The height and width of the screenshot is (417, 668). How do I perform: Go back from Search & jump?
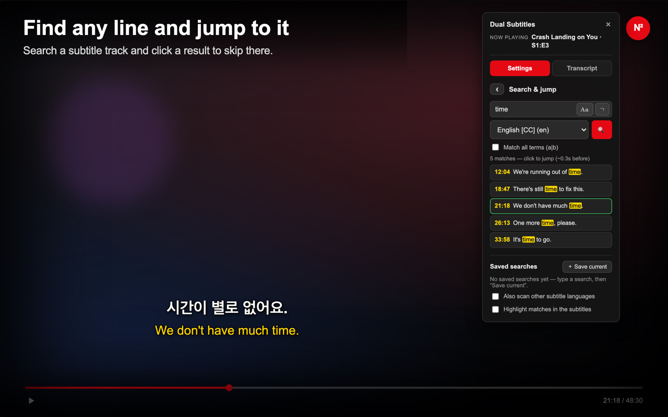click(497, 90)
